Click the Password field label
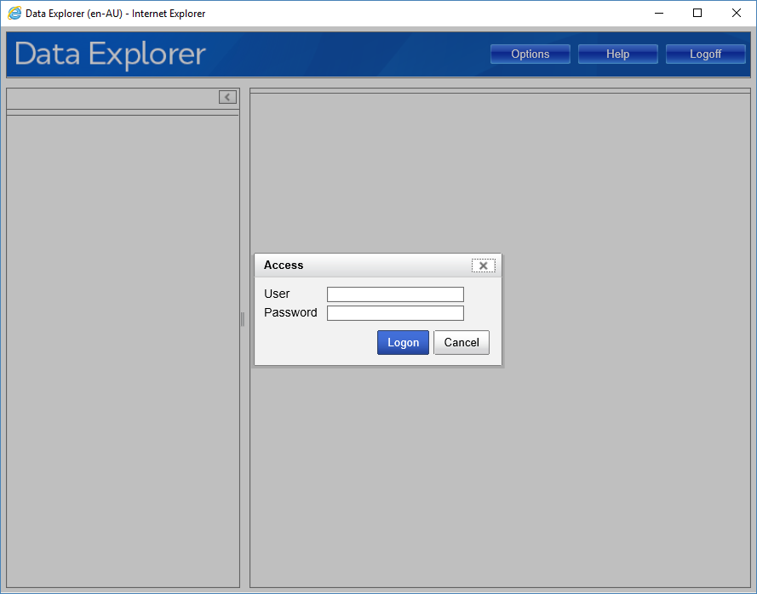Screen dimensions: 757x594 pos(290,312)
